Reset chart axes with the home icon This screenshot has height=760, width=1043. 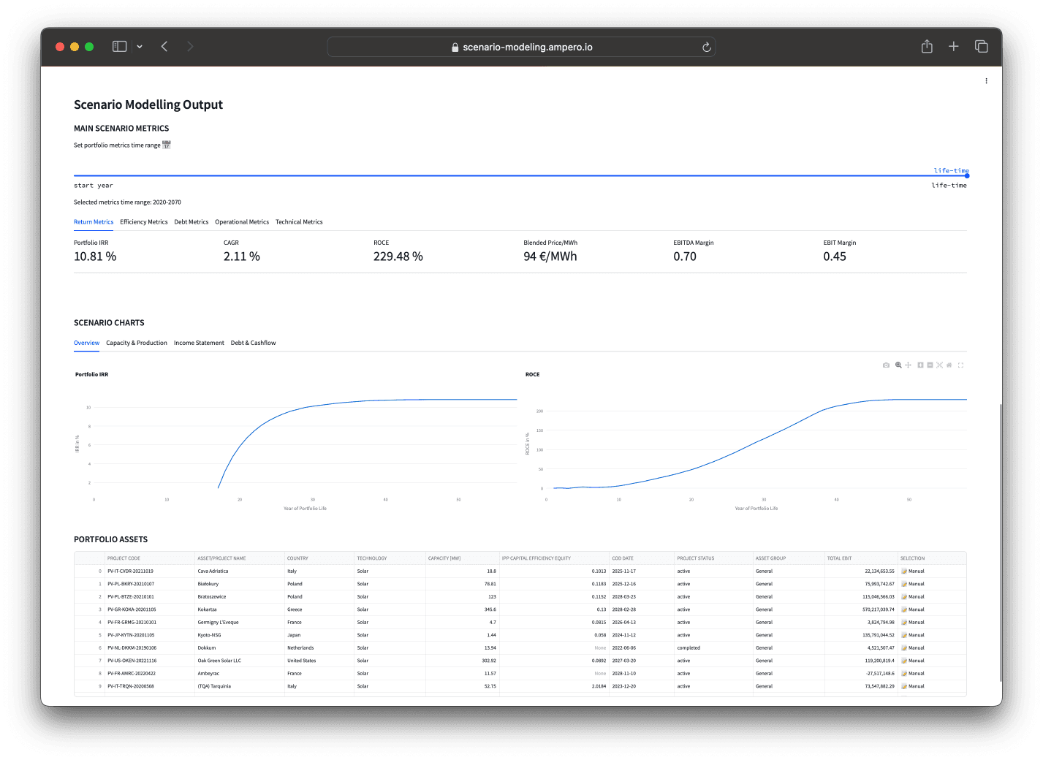[949, 365]
